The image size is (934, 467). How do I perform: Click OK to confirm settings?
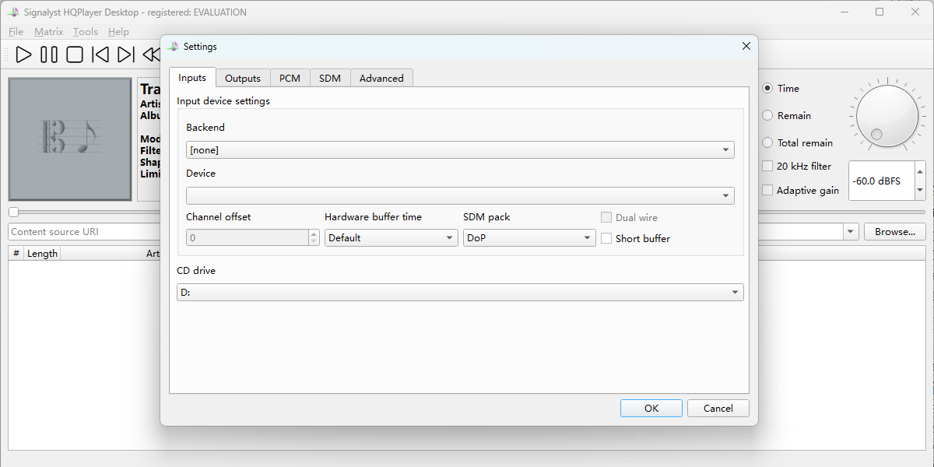(651, 409)
